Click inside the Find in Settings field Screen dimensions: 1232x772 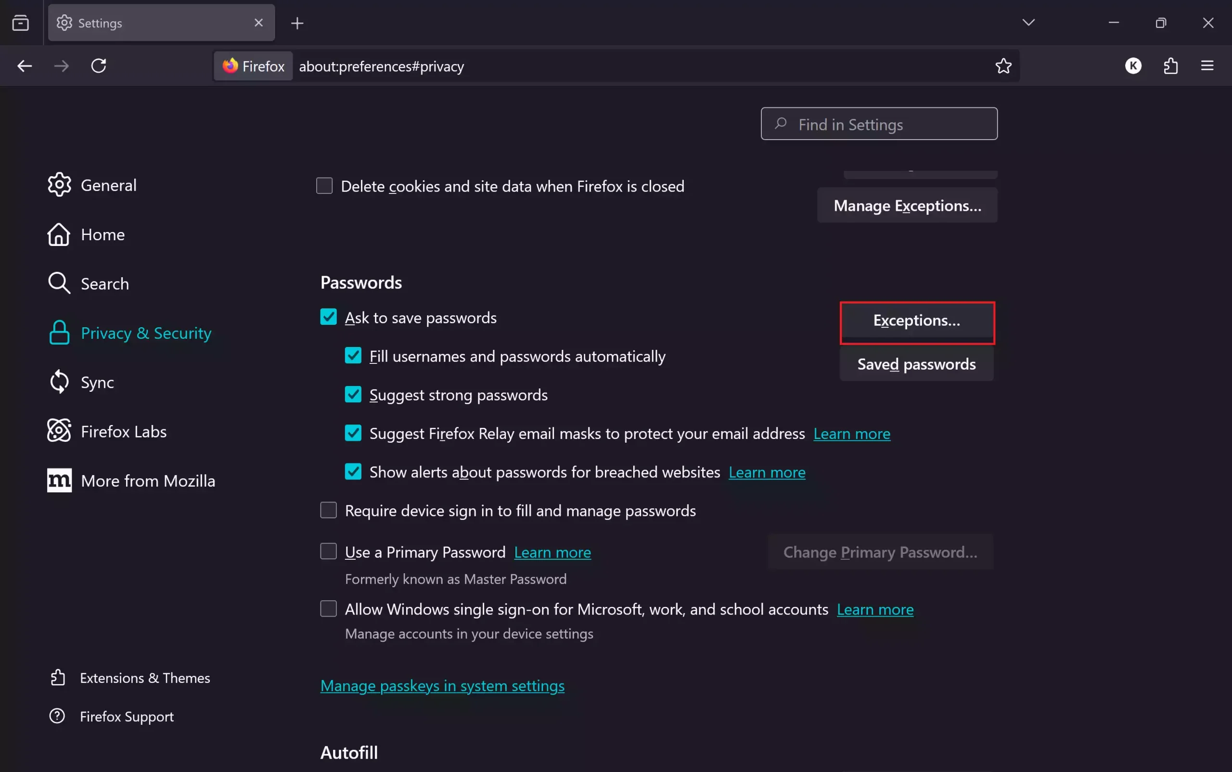point(878,124)
